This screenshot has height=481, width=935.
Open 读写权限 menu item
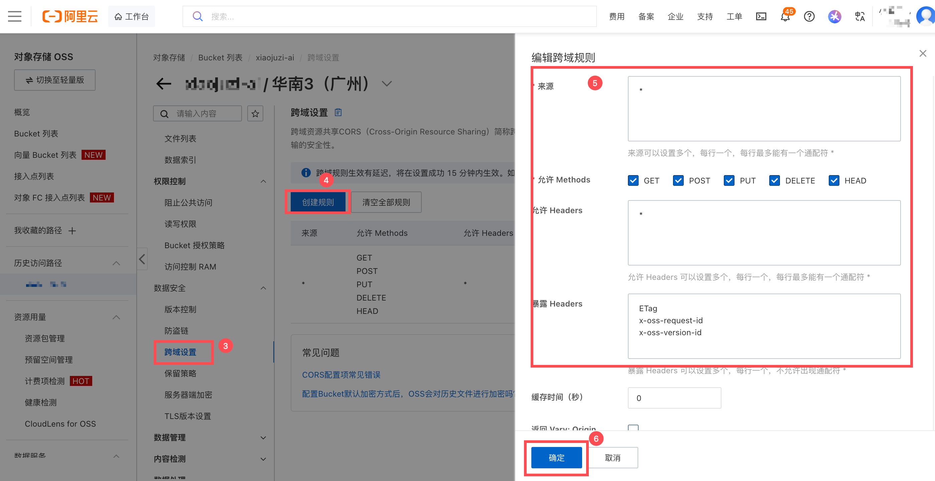(x=180, y=224)
